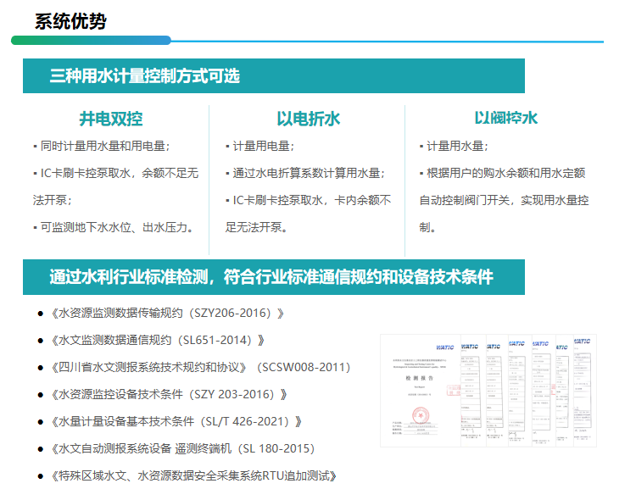Select the 以阀控水 column heading
Image resolution: width=636 pixels, height=500 pixels.
point(505,119)
